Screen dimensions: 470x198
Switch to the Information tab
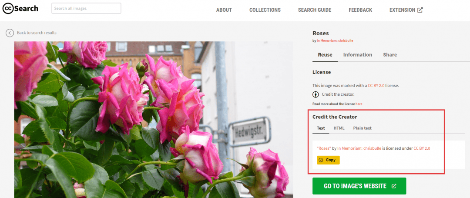pos(357,55)
